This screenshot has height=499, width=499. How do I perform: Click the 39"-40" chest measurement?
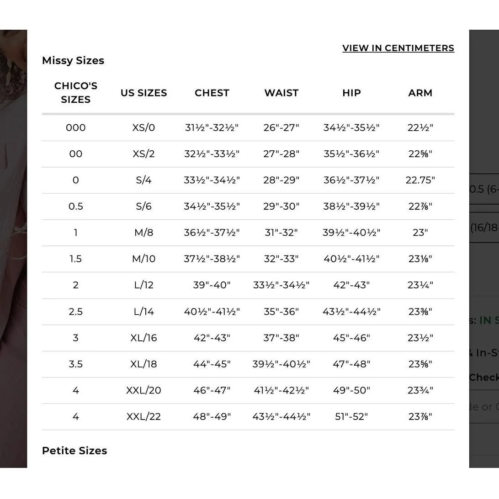coord(212,285)
